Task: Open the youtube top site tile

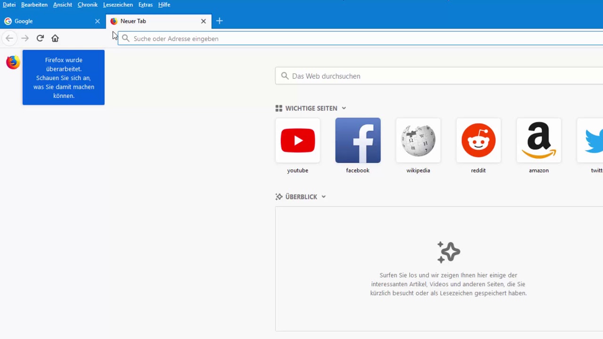Action: (x=298, y=140)
